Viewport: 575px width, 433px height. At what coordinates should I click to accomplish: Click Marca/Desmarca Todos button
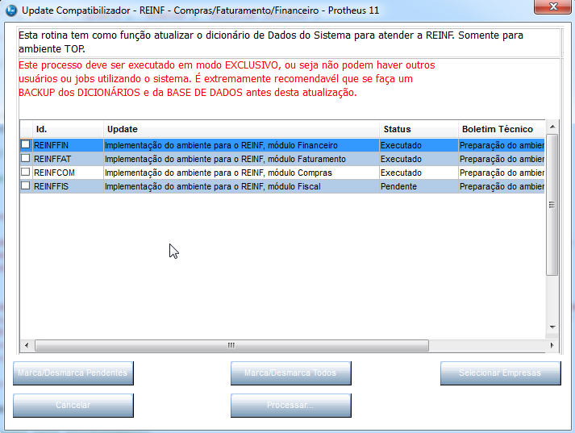(291, 373)
